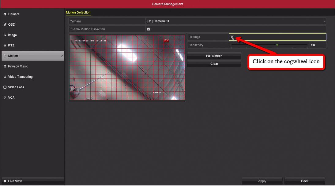Click the Back button
Viewport: 335px width, 186px height.
click(x=304, y=181)
